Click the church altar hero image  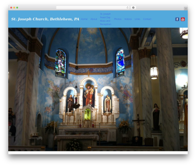click(x=98, y=89)
